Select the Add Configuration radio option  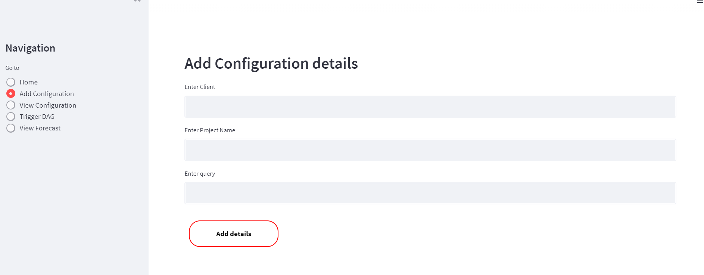11,93
